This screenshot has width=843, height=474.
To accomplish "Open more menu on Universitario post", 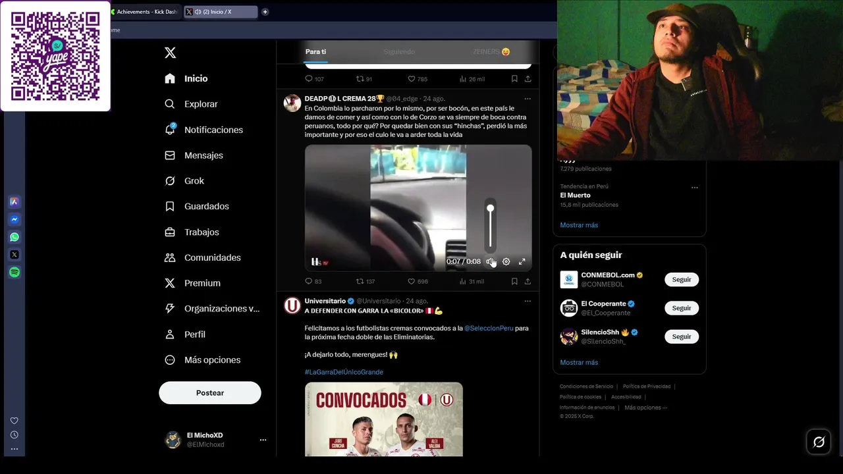I will [x=528, y=301].
